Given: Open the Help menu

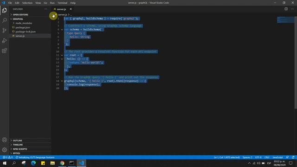Looking at the screenshot, I should [73, 3].
